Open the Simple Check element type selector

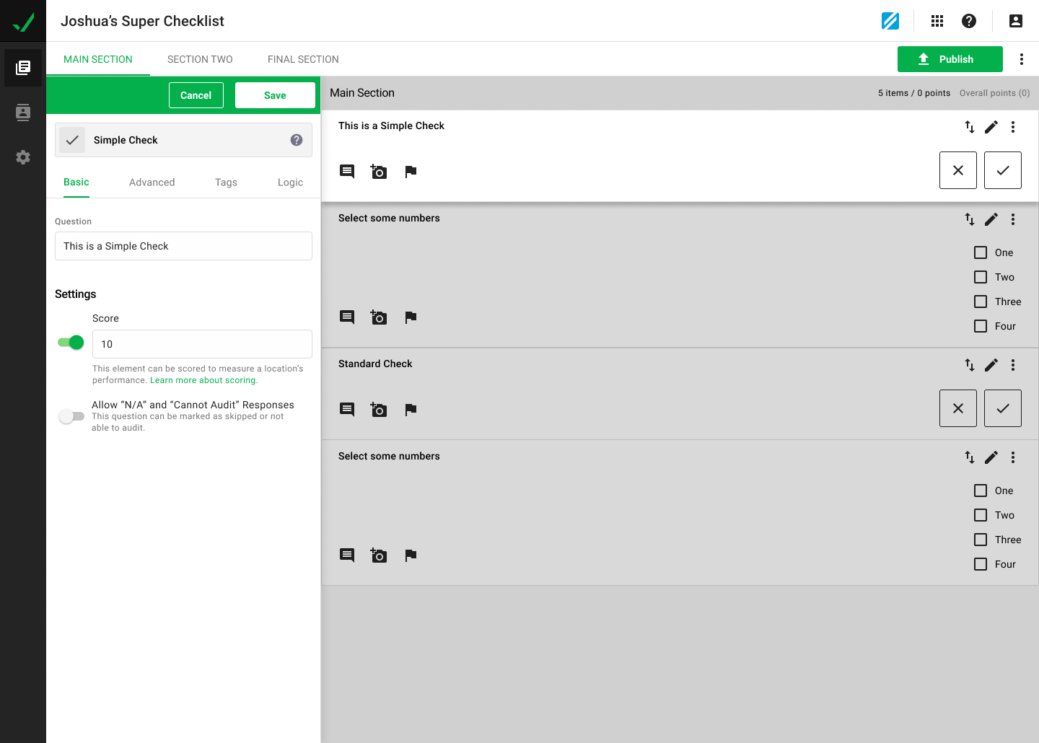click(x=183, y=140)
